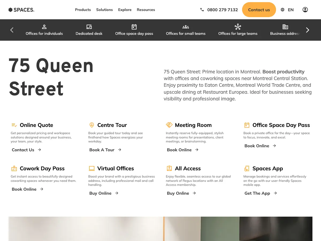Click the Centre Tour location pin icon
This screenshot has width=321, height=241.
pyautogui.click(x=92, y=125)
